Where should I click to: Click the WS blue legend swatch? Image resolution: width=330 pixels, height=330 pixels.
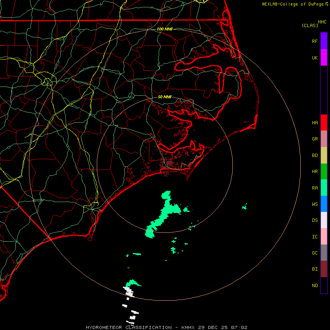click(324, 204)
